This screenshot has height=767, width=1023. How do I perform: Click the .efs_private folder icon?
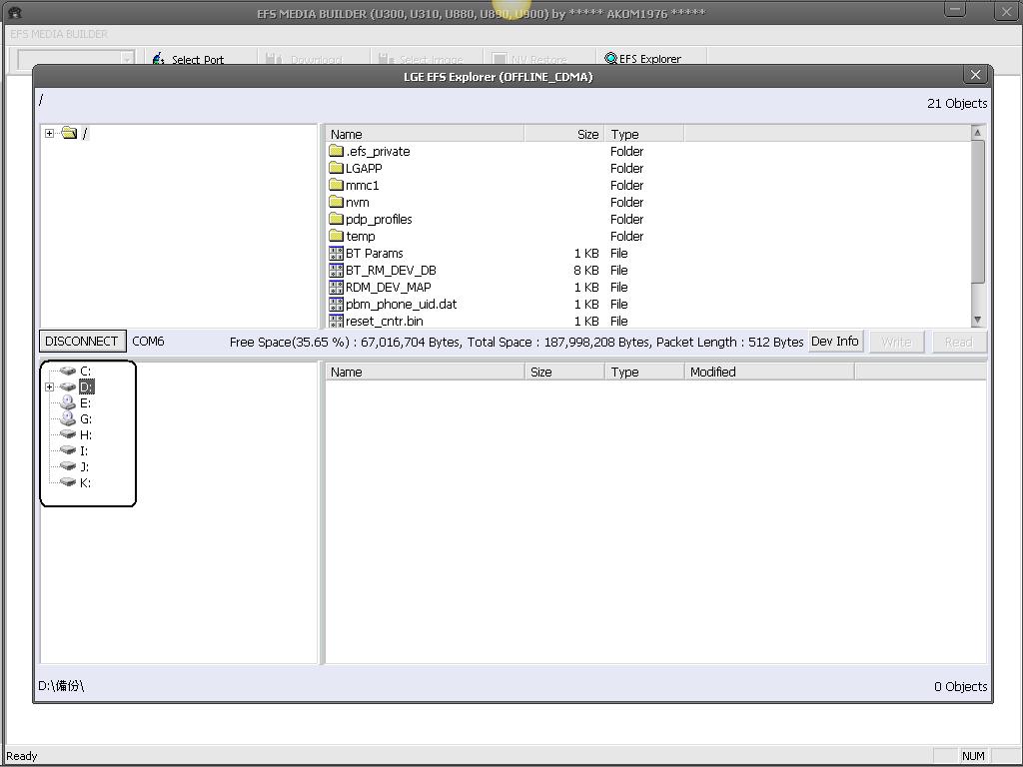coord(336,152)
